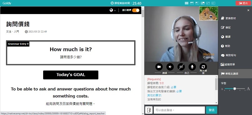Click the squirrel self-view thumbnail
The image size is (252, 115).
click(209, 13)
